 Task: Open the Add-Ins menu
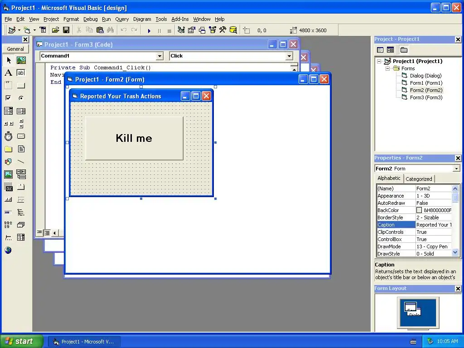[x=180, y=19]
